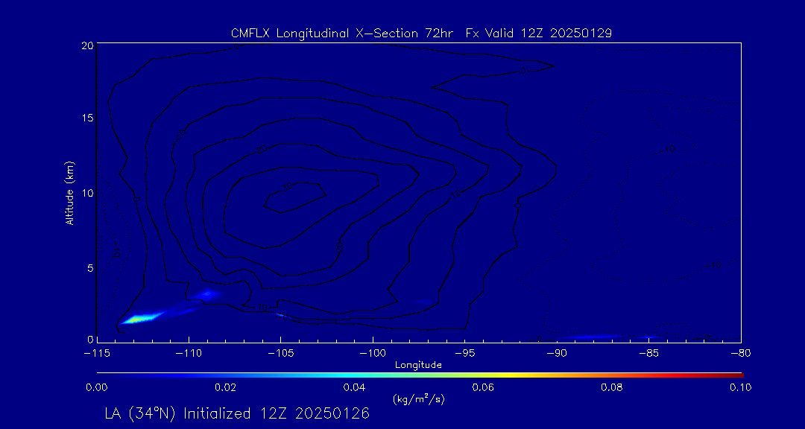Screen dimensions: 805x429
Task: Click the "LA (34°N) Initialized 12Z 20250126" caption
Action: pos(237,413)
